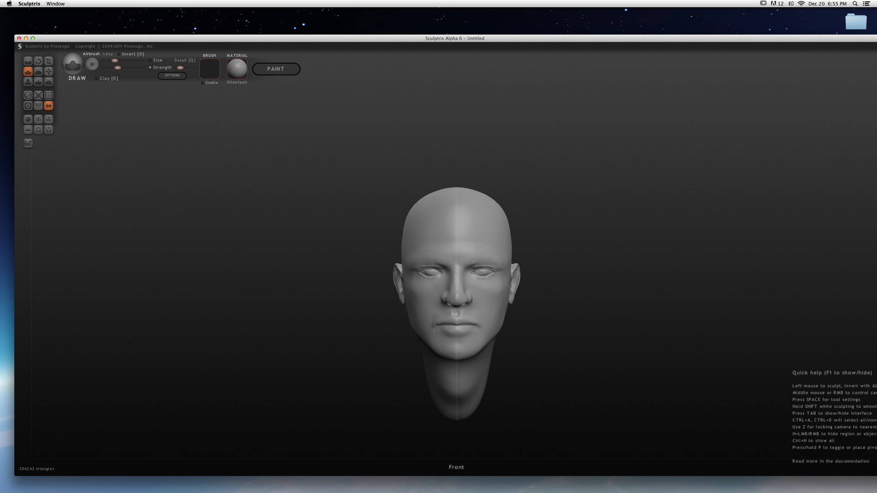Select the Scale tool icon

pyautogui.click(x=48, y=61)
